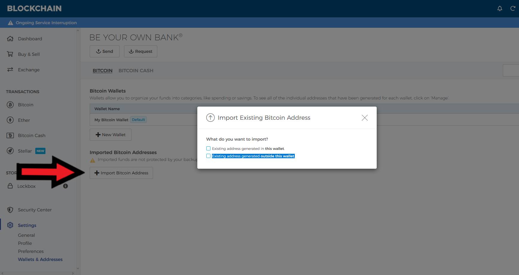The width and height of the screenshot is (519, 275).
Task: Close the Import Existing Bitcoin Address dialog
Action: click(365, 118)
